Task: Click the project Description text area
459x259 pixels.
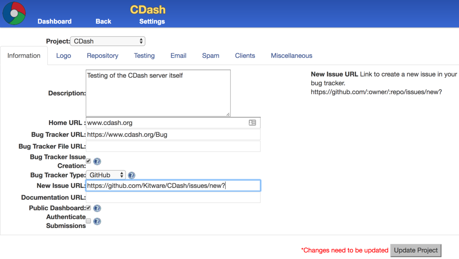Action: click(158, 92)
